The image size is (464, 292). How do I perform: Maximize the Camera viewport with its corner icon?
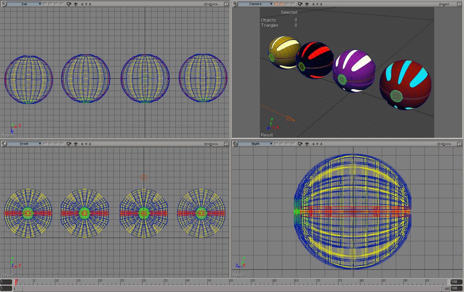(x=459, y=4)
